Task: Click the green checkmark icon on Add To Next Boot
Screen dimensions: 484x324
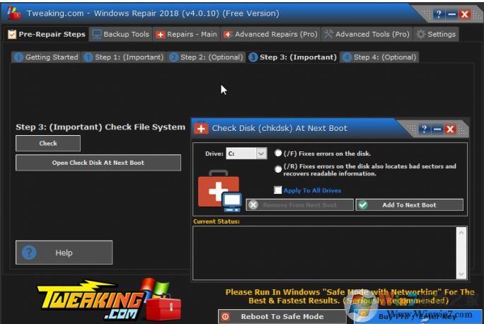Action: [x=363, y=205]
